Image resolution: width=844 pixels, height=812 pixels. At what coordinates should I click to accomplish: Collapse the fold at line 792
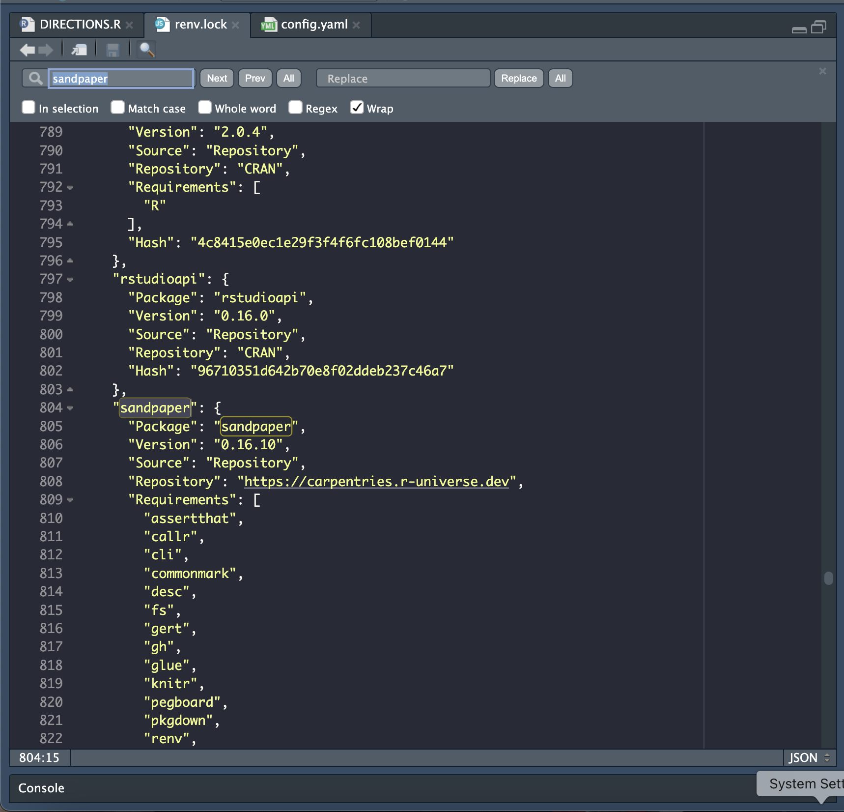point(70,188)
